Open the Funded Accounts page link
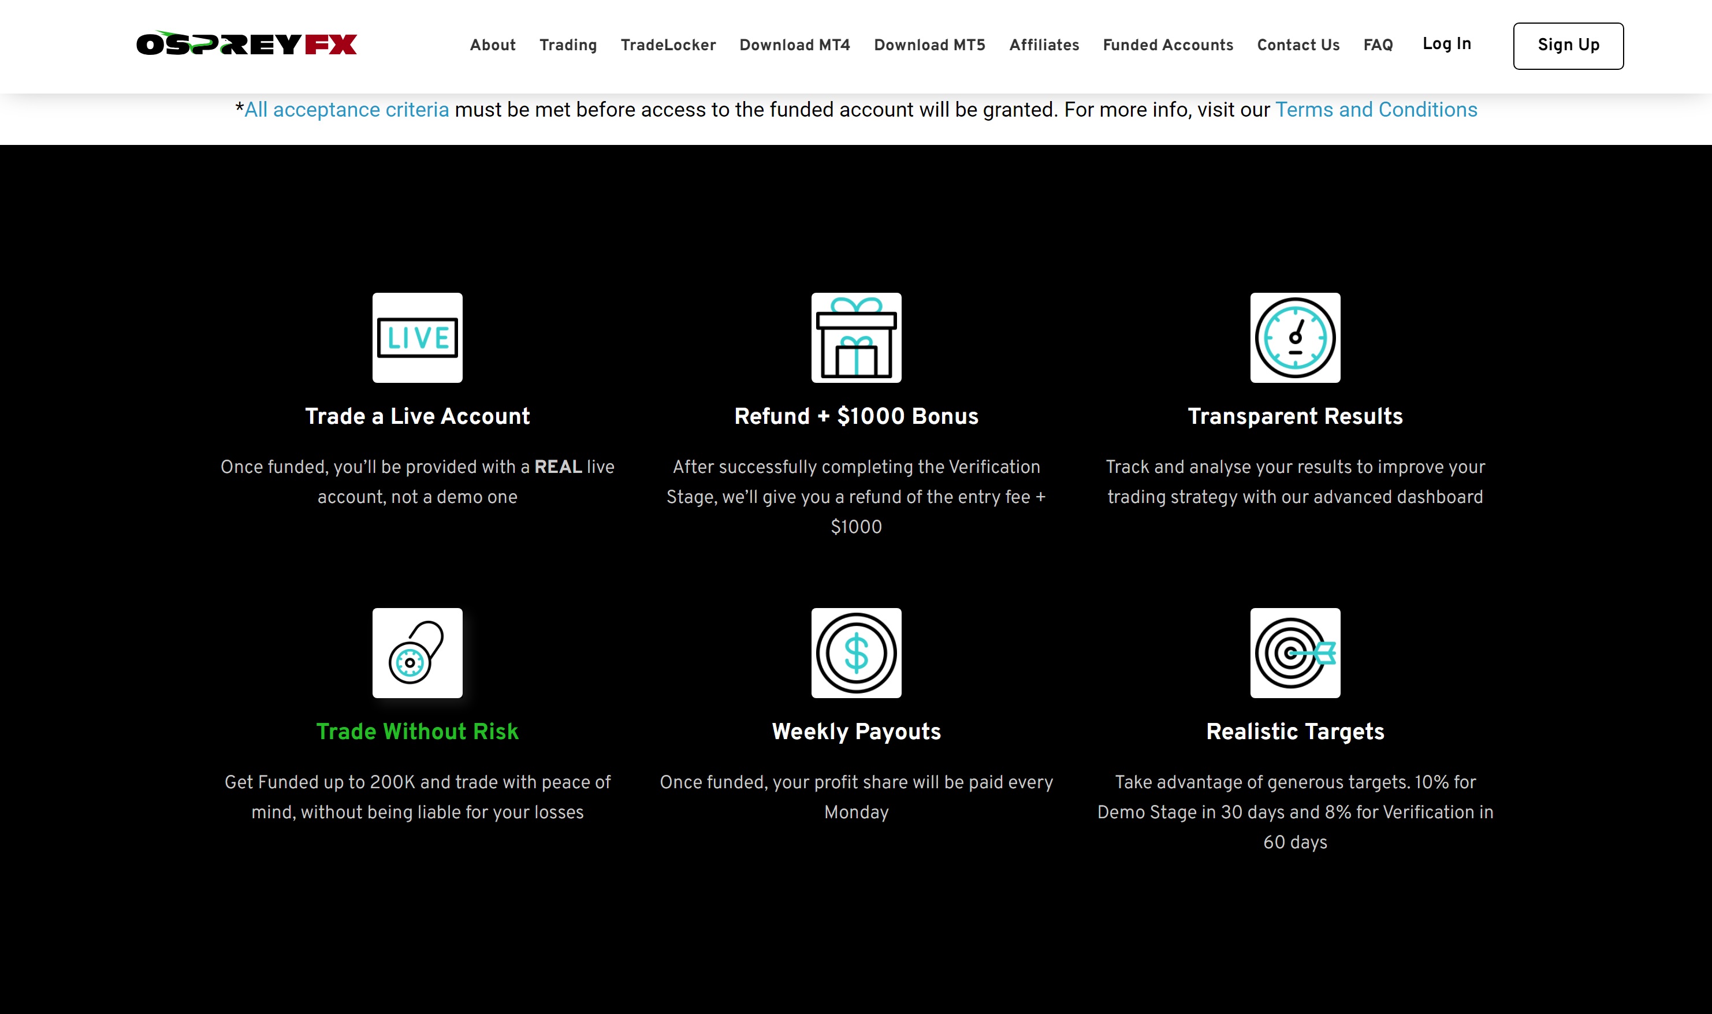 click(1167, 46)
